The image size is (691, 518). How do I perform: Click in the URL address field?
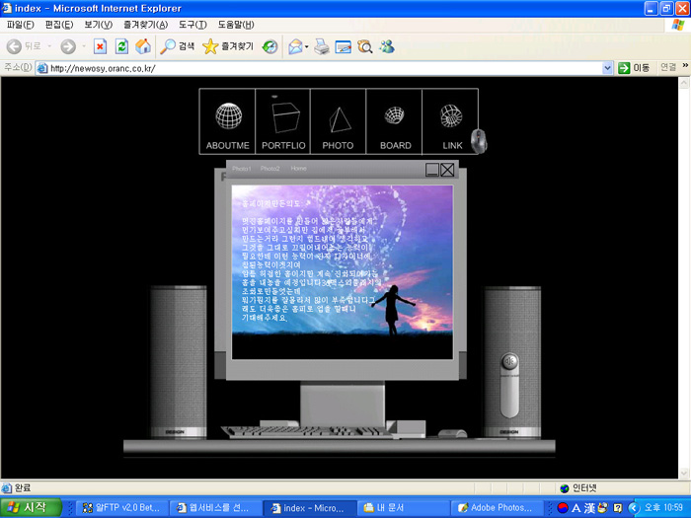point(326,68)
